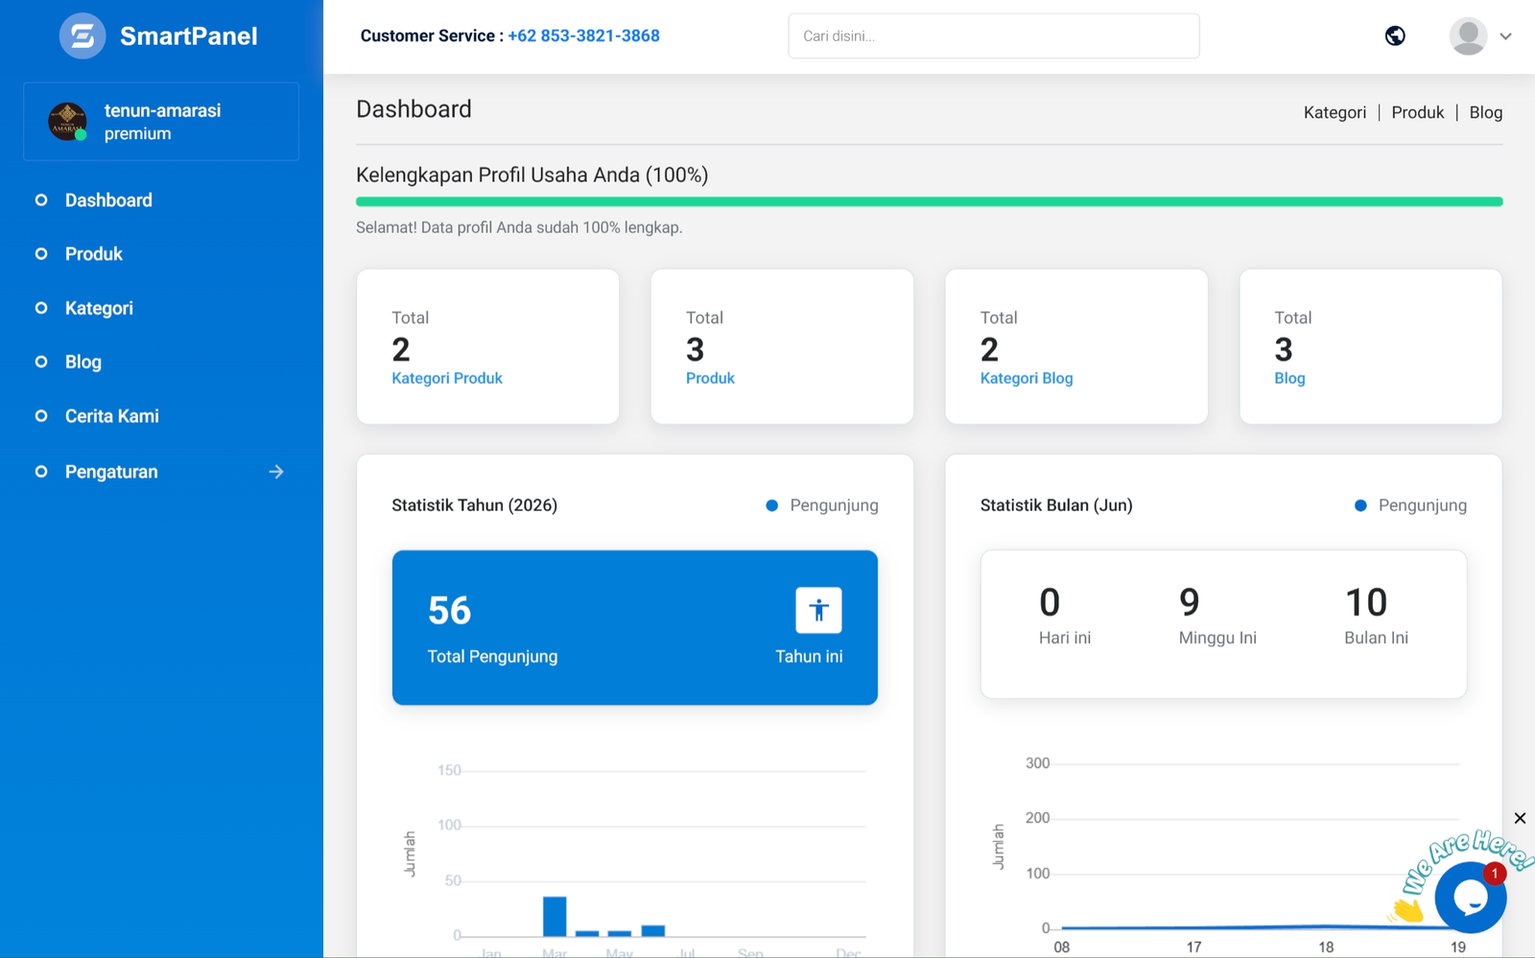Screen dimensions: 1535x958
Task: Open the chat bubble widget
Action: (1470, 897)
